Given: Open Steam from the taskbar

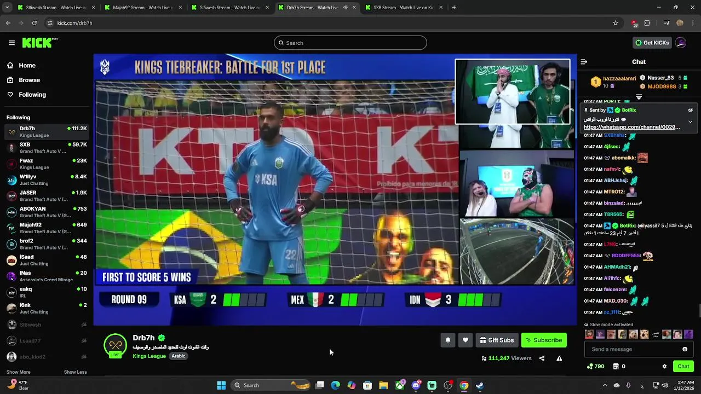Looking at the screenshot, I should tap(480, 385).
